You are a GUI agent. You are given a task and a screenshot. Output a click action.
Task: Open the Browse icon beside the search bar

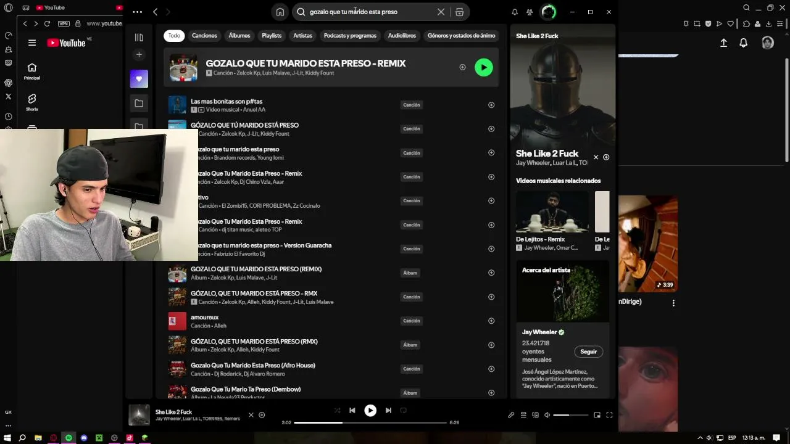pos(459,12)
